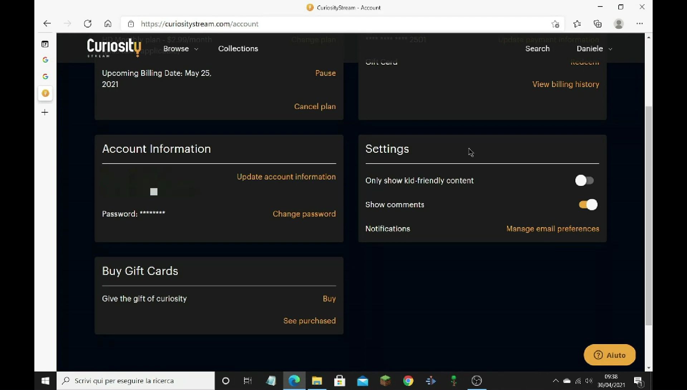
Task: Open Microsoft Edge from the taskbar
Action: pos(294,381)
